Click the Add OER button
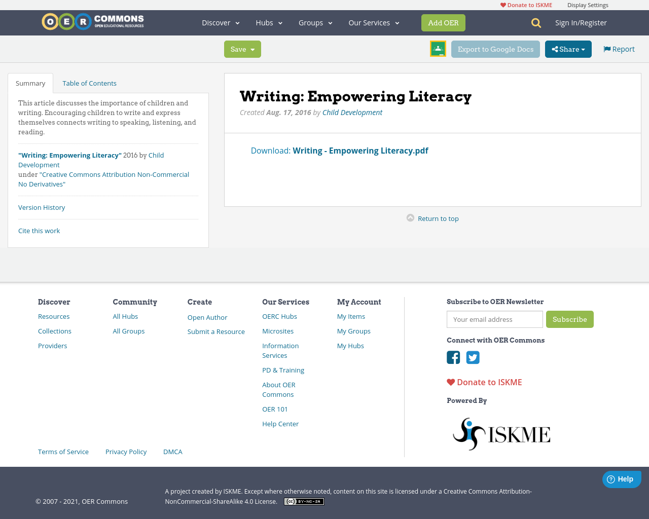The width and height of the screenshot is (649, 519). pyautogui.click(x=443, y=22)
